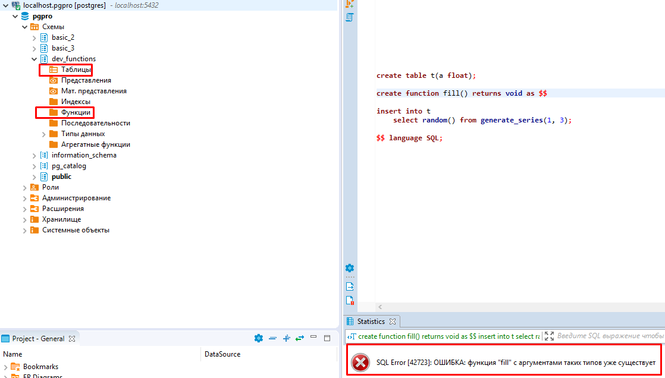Expand the information_schema arrow
Viewport: 665px width, 378px height.
34,156
